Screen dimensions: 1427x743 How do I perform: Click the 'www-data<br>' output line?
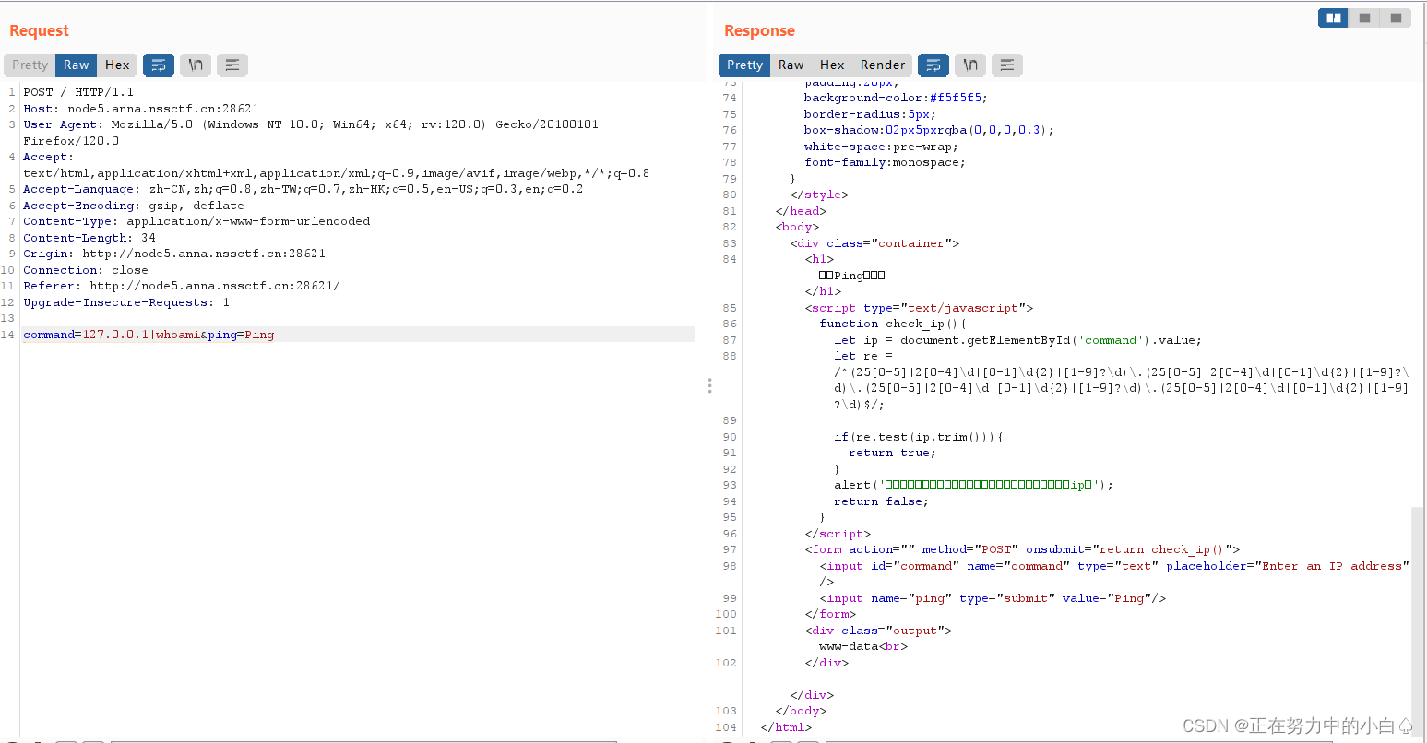point(863,646)
